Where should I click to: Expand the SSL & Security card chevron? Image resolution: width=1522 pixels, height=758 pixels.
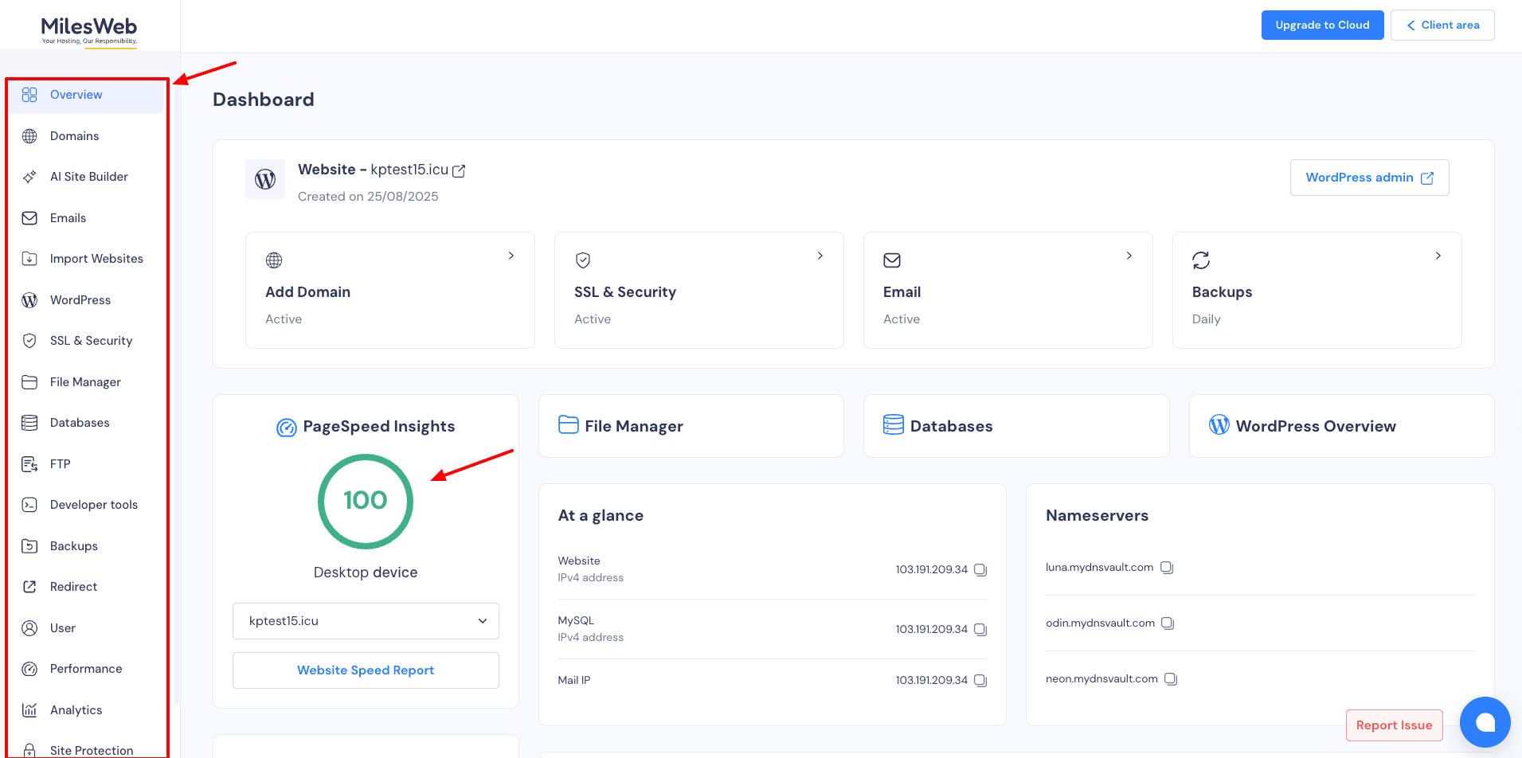pyautogui.click(x=820, y=256)
